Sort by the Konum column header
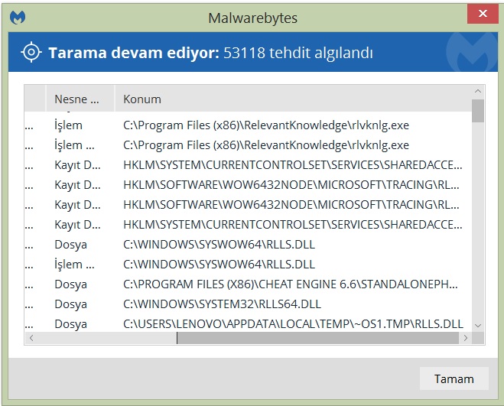504x406 pixels. tap(293, 99)
